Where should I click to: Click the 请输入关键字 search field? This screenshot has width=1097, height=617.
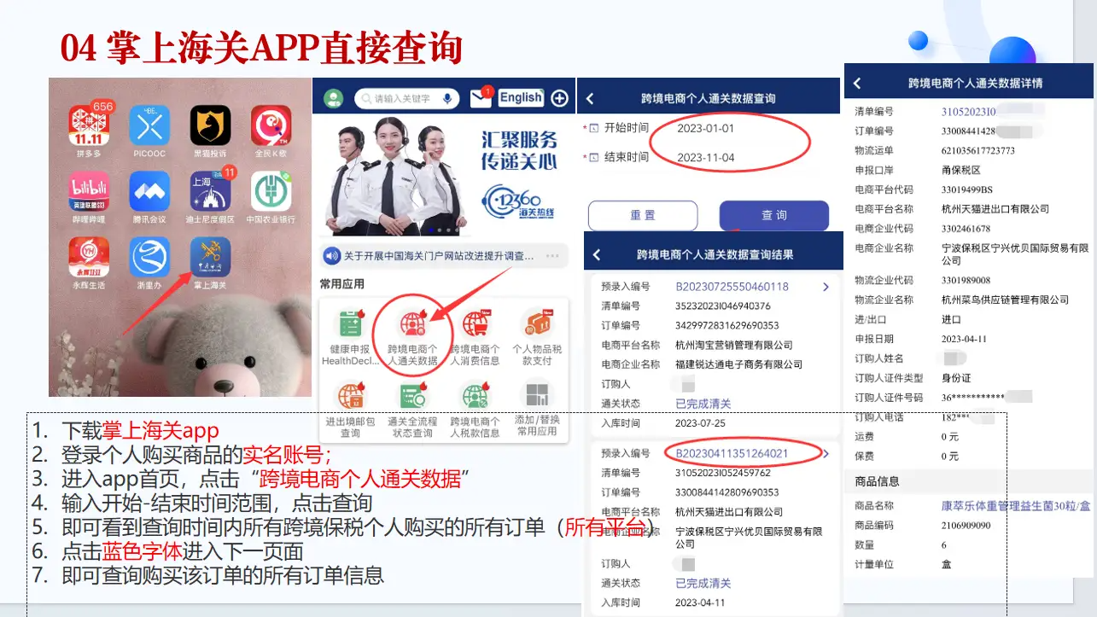pyautogui.click(x=406, y=99)
